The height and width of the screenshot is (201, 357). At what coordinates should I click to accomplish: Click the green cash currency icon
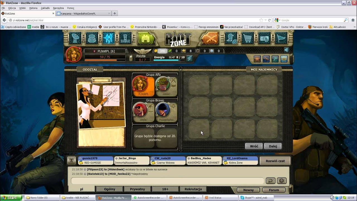click(170, 51)
